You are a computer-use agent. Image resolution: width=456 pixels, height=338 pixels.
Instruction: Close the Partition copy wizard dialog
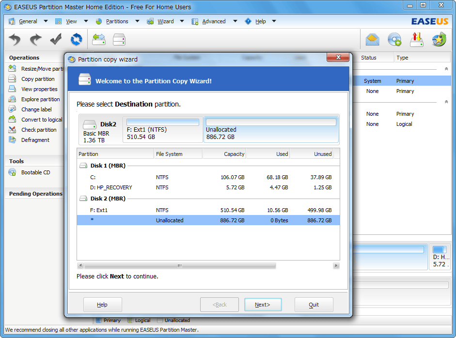[338, 57]
